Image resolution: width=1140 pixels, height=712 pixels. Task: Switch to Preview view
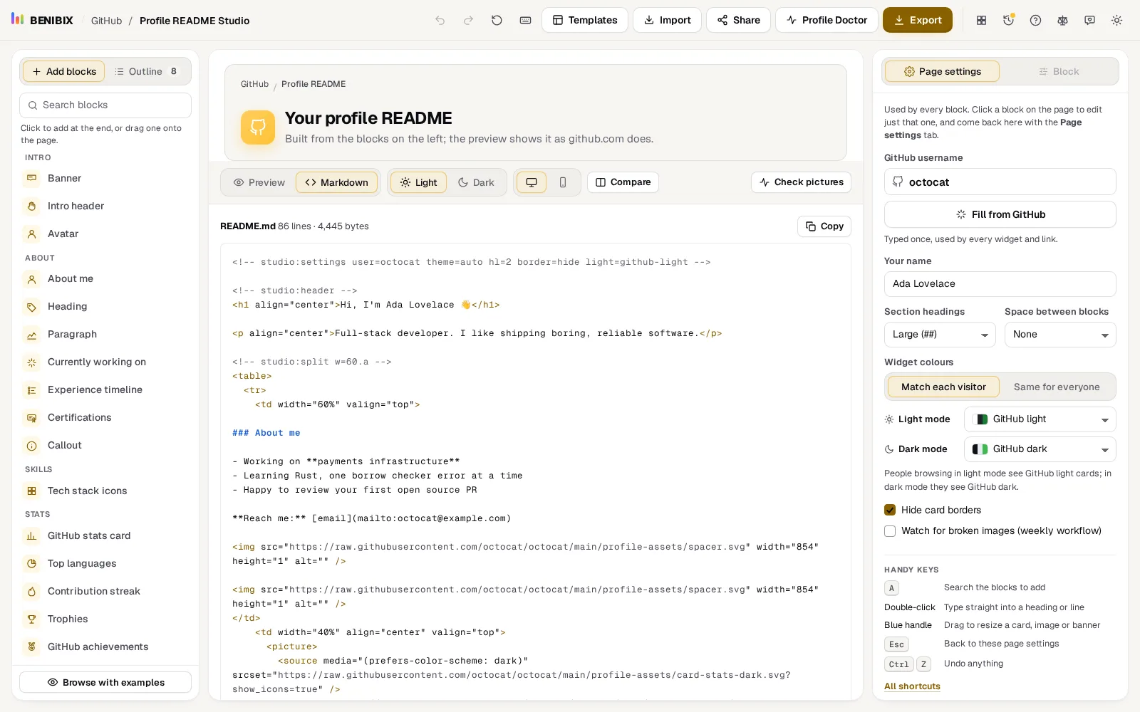pyautogui.click(x=259, y=182)
